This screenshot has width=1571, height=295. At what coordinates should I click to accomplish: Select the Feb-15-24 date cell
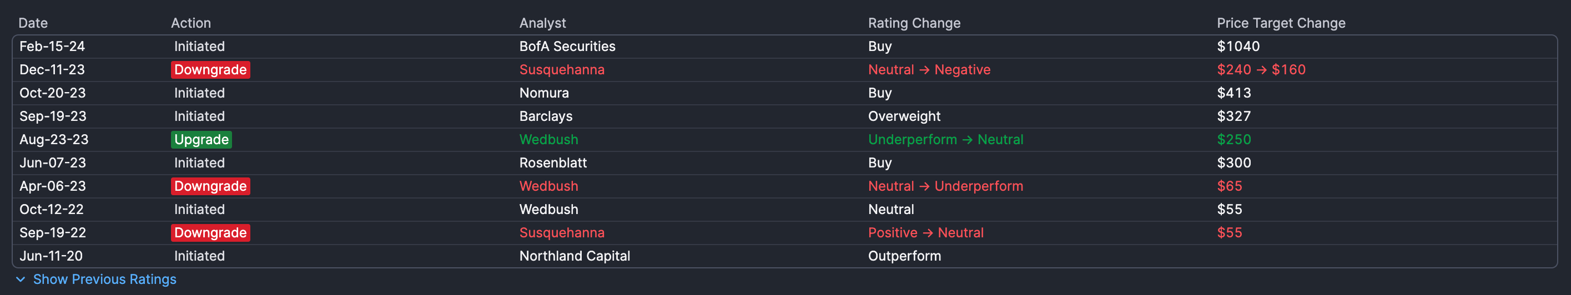[x=52, y=47]
